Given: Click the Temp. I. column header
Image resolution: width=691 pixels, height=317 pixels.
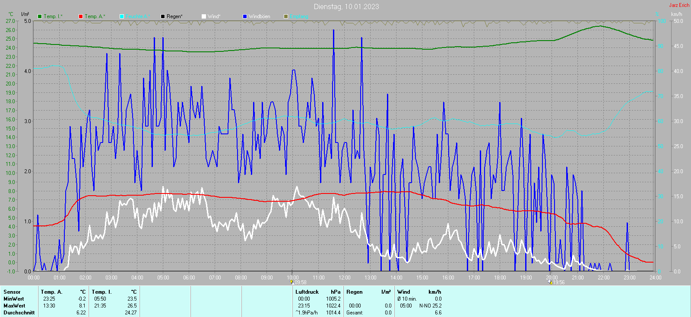Looking at the screenshot, I should coord(101,292).
